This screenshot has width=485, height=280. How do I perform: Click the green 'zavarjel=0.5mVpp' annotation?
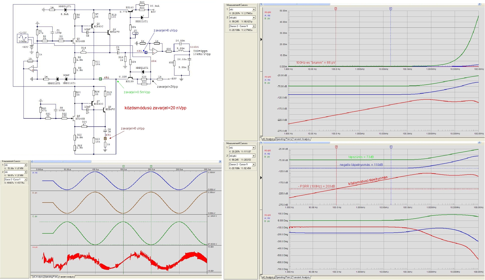pyautogui.click(x=137, y=92)
